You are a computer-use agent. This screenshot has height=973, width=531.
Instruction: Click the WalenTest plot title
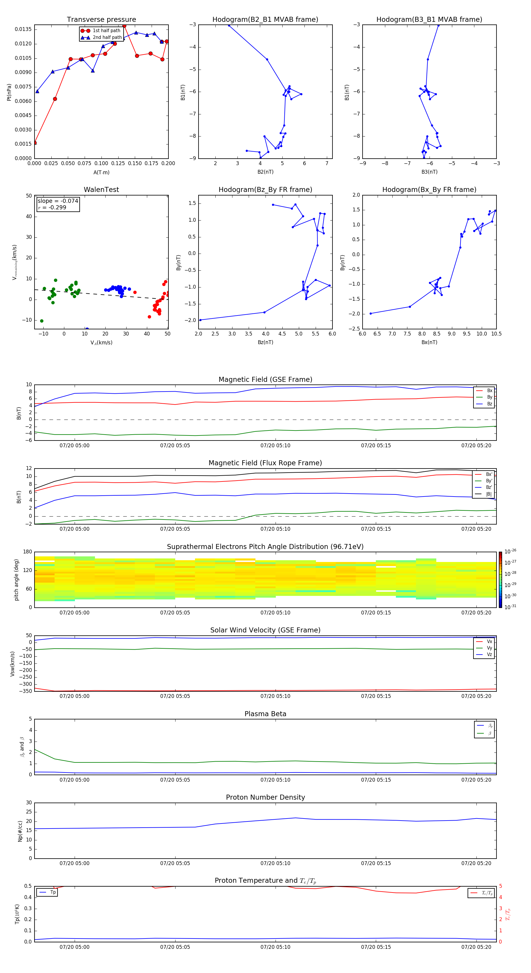(x=101, y=190)
